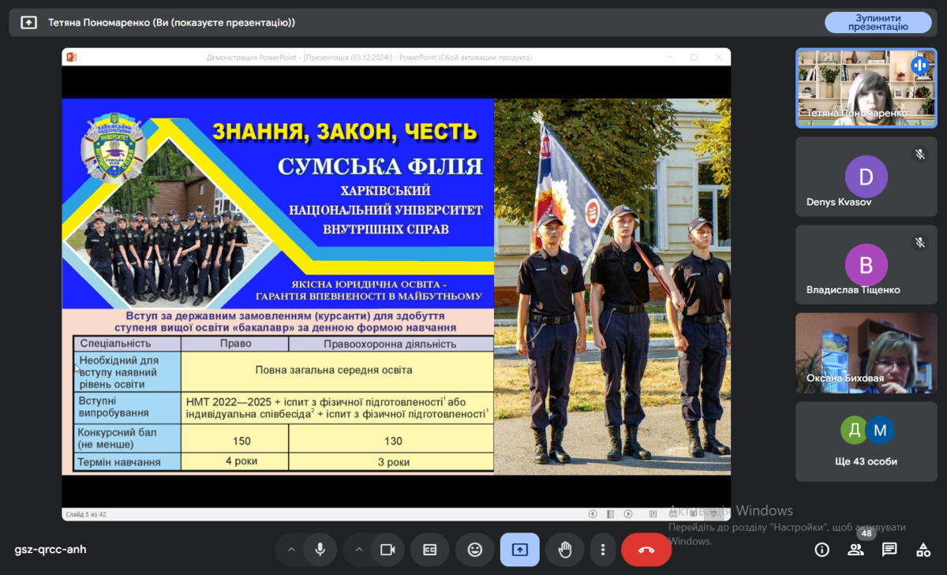Screen dimensions: 947x575
Task: Expand the video settings chevron beside the camera
Action: [358, 550]
